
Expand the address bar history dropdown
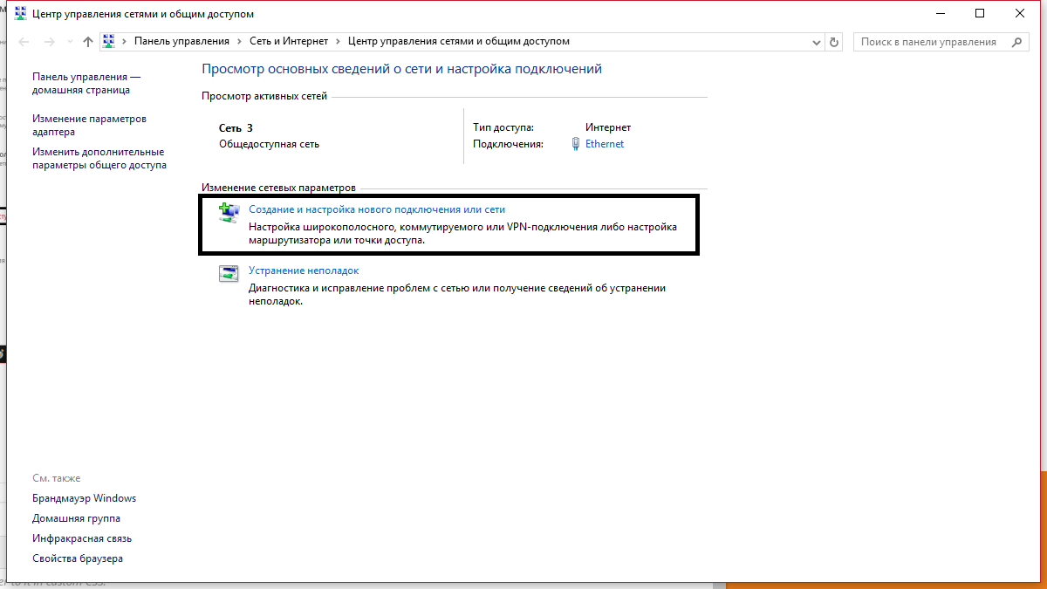click(x=816, y=42)
